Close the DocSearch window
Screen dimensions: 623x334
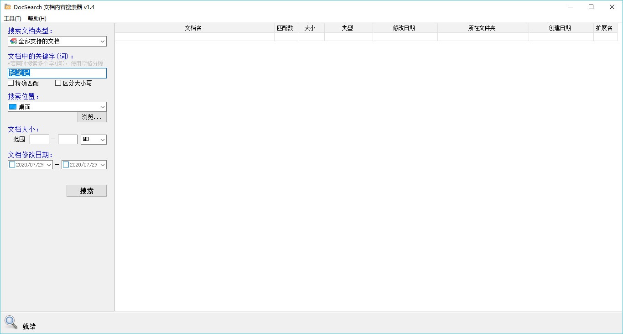click(612, 7)
